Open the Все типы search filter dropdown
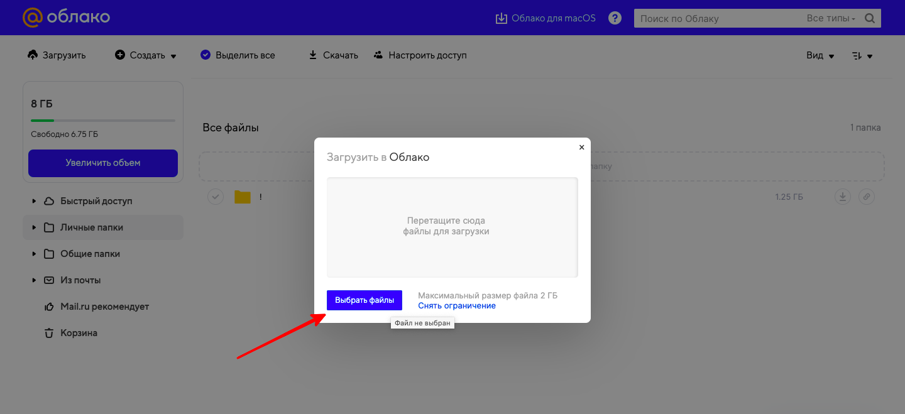Viewport: 905px width, 414px height. (x=831, y=18)
